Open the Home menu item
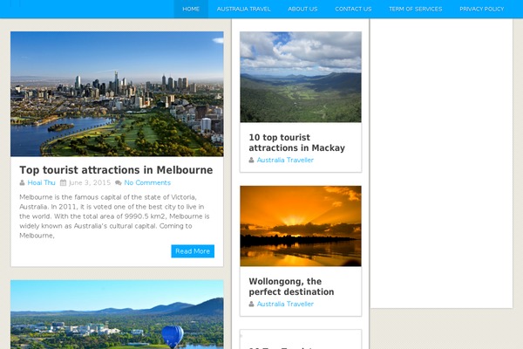The width and height of the screenshot is (523, 349). tap(191, 9)
